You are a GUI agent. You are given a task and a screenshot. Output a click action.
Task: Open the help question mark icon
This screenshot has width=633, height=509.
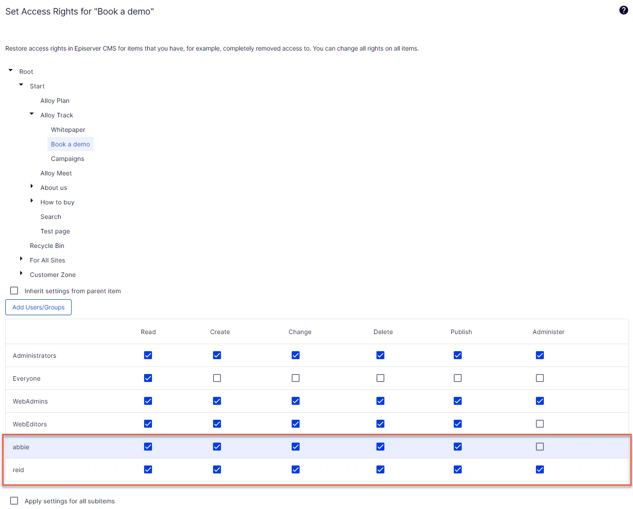click(x=623, y=10)
